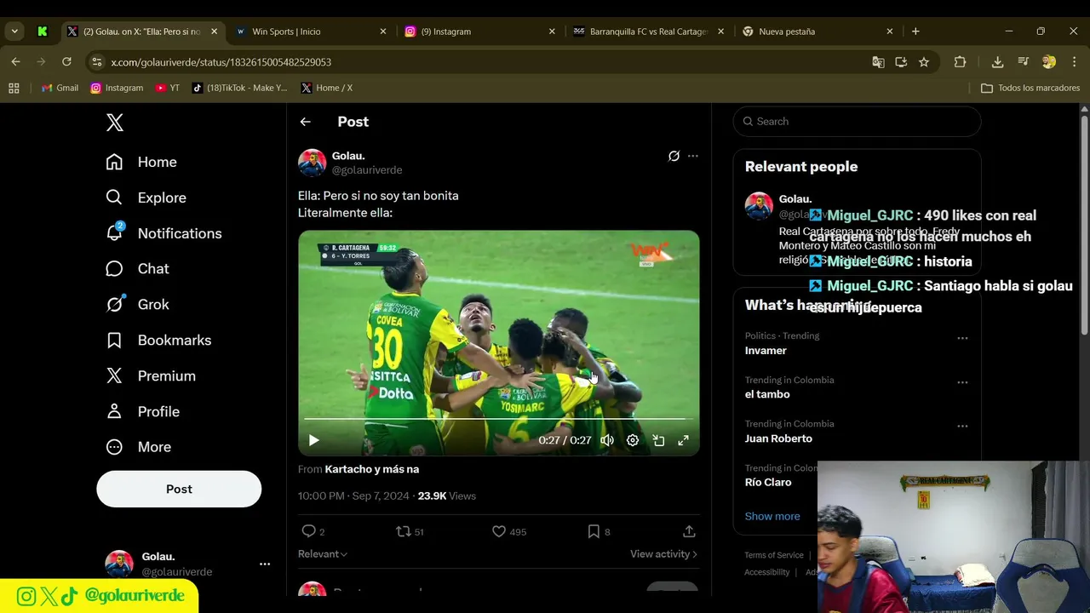Open Accessibility footer link
This screenshot has width=1090, height=613.
point(767,572)
